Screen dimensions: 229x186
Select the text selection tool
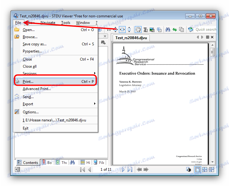[145, 29]
